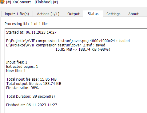Click the 'Total output file size: 188.74 KiB' line
147x113 pixels.
[x=34, y=84]
